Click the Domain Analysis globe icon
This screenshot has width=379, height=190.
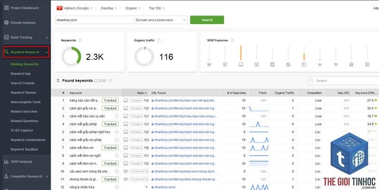click(7, 23)
